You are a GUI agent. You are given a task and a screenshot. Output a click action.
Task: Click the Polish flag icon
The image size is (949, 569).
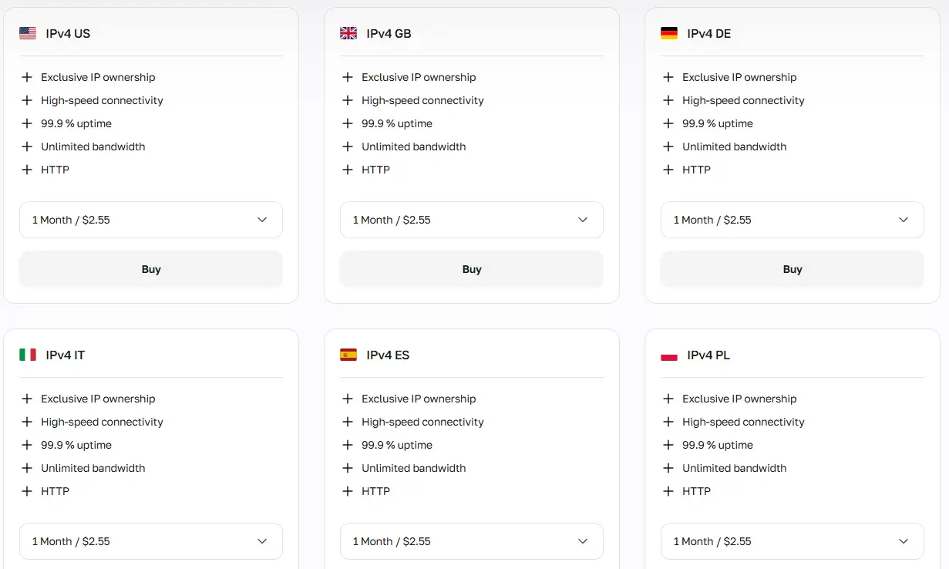click(669, 355)
